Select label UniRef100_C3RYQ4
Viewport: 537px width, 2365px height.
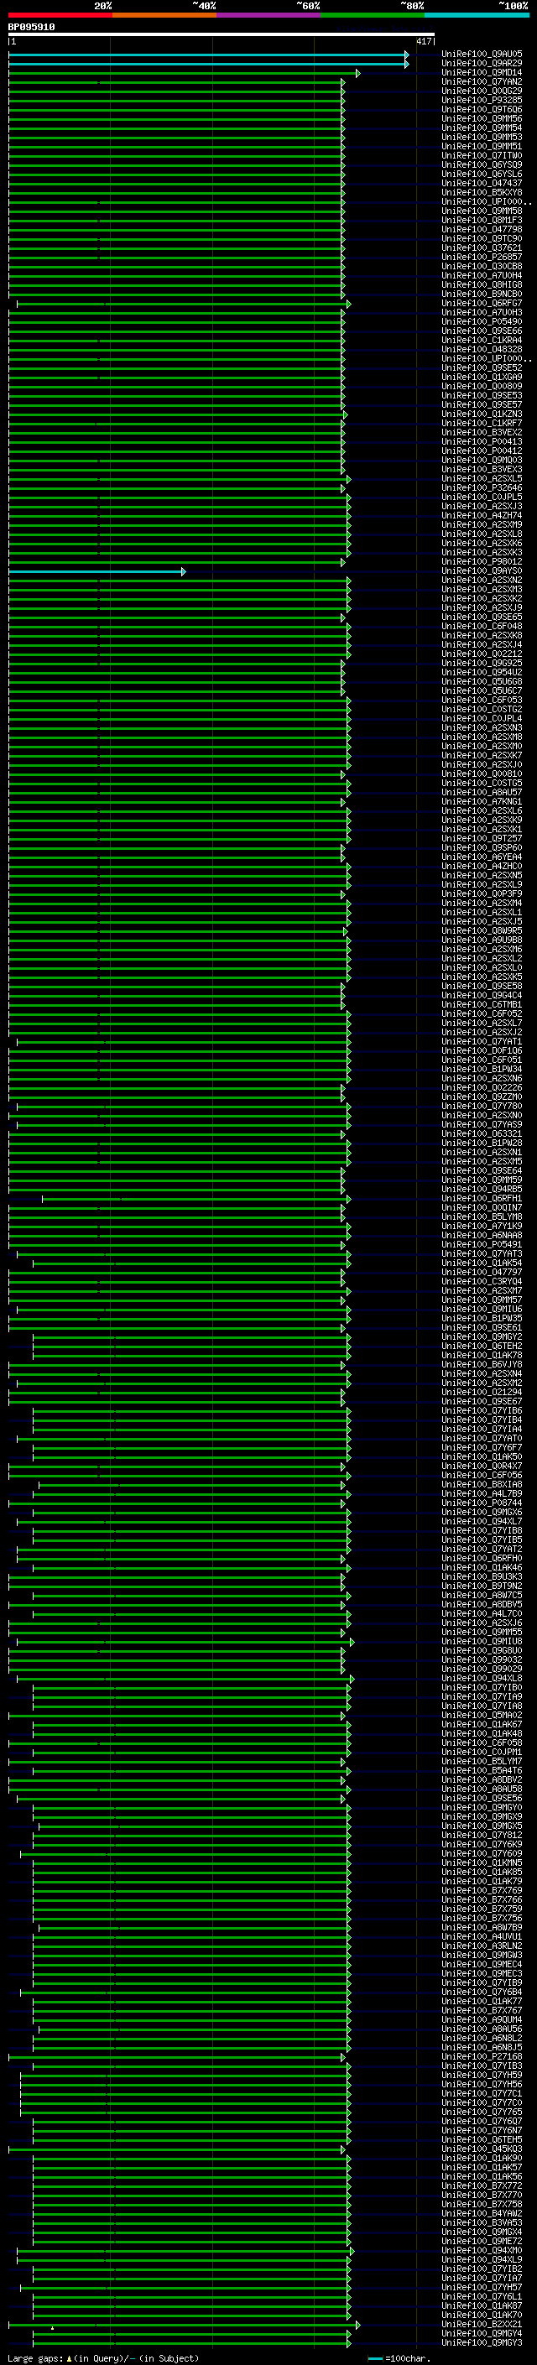(x=482, y=1282)
